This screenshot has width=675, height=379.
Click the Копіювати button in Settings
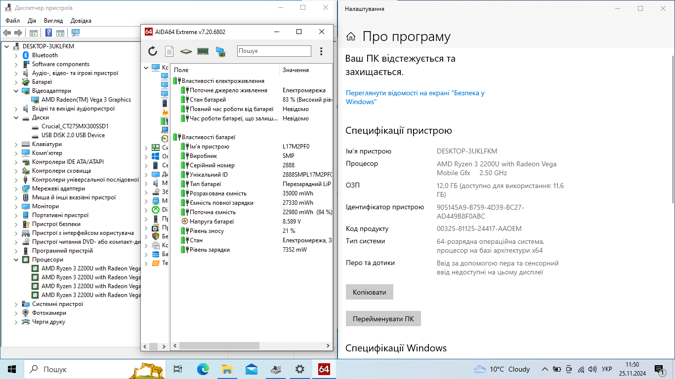(370, 292)
